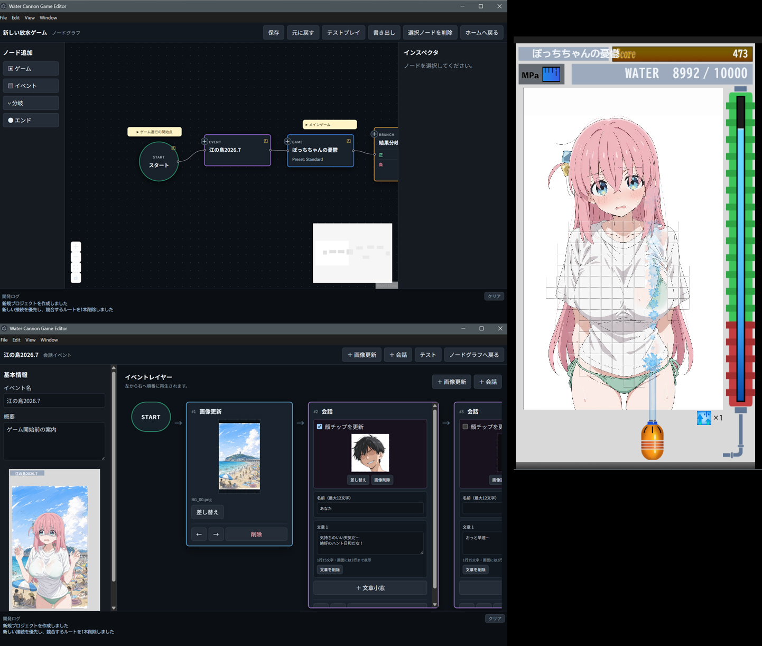
Task: Add a 分岐 node from the ノード追加 panel
Action: (31, 103)
